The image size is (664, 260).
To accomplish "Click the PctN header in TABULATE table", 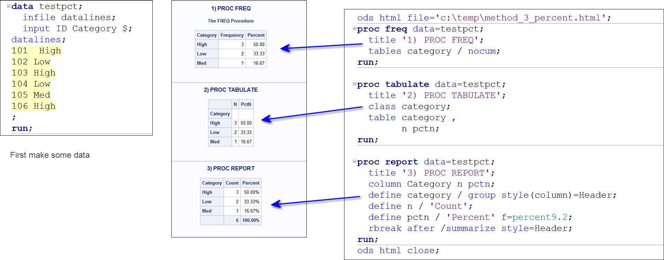I will [x=246, y=104].
